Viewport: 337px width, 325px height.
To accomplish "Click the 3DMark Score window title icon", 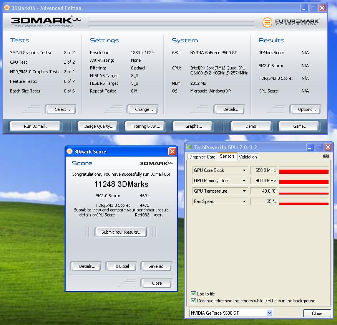I will click(x=70, y=151).
